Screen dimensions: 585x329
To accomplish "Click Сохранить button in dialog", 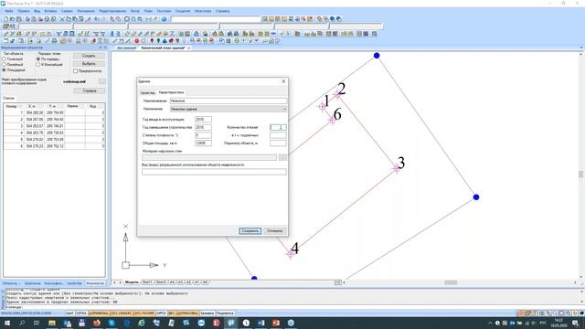I will click(x=250, y=231).
